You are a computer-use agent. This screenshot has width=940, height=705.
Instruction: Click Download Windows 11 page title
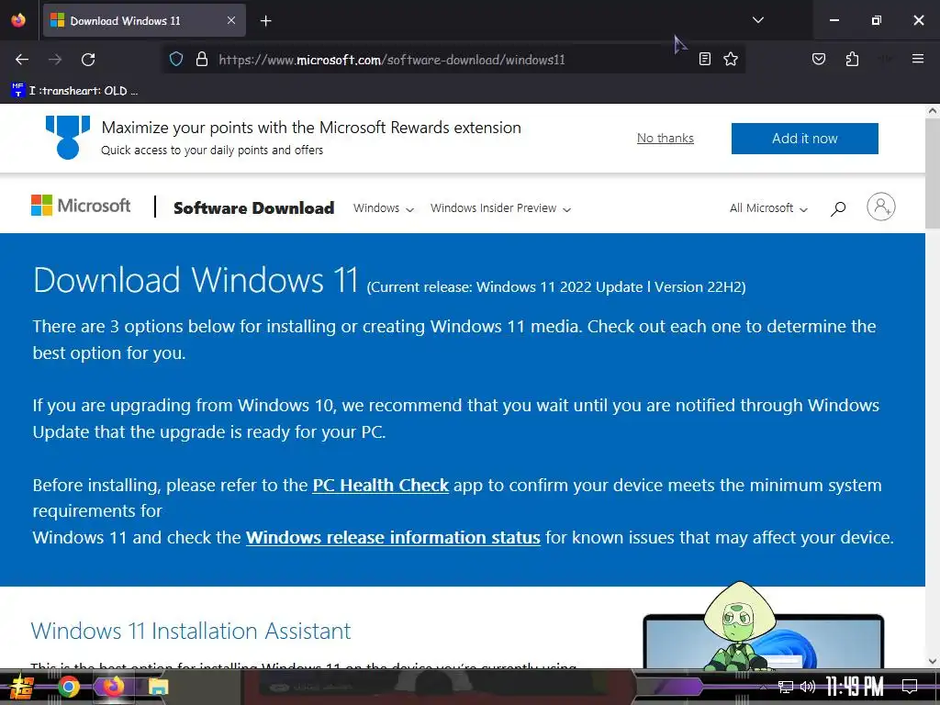tap(196, 280)
